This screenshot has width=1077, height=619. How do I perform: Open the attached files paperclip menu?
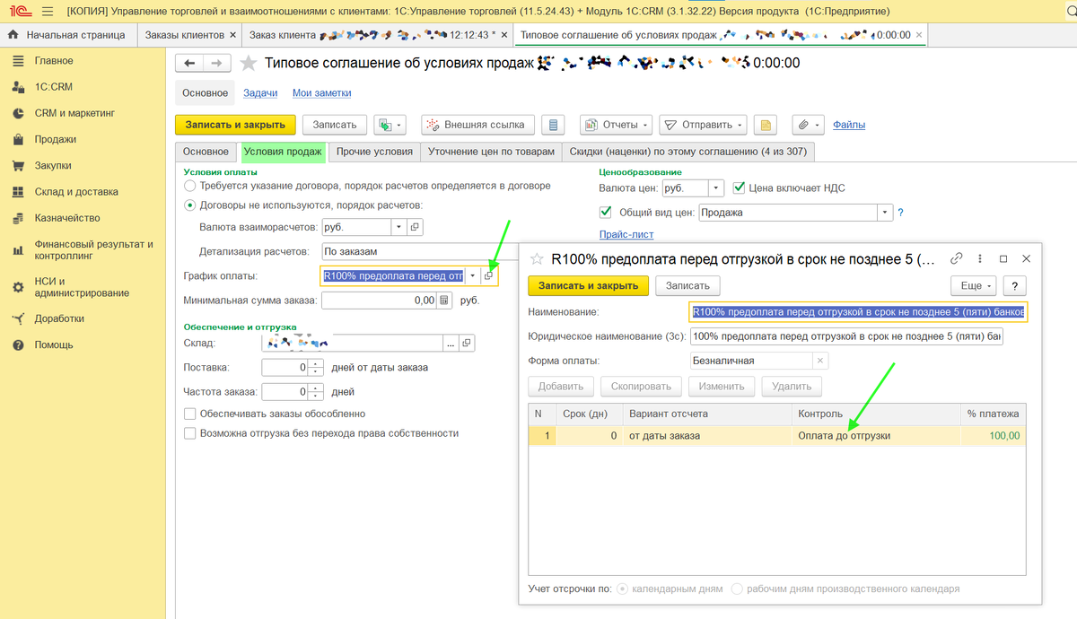[x=807, y=125]
